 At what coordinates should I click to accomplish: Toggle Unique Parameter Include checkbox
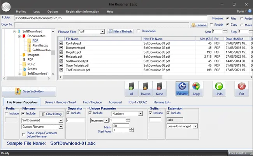click(90, 113)
